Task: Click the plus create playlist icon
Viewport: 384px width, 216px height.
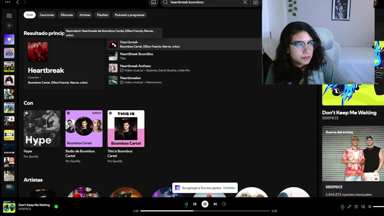Action: [9, 25]
